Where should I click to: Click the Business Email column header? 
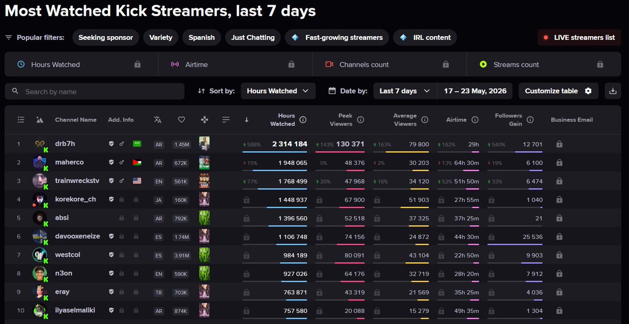click(x=572, y=120)
